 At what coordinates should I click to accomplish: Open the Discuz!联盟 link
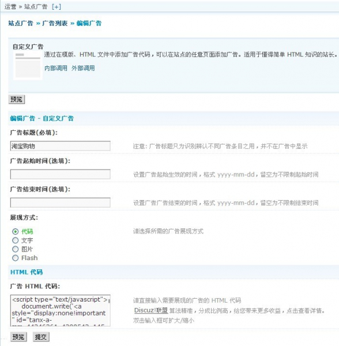point(151,310)
